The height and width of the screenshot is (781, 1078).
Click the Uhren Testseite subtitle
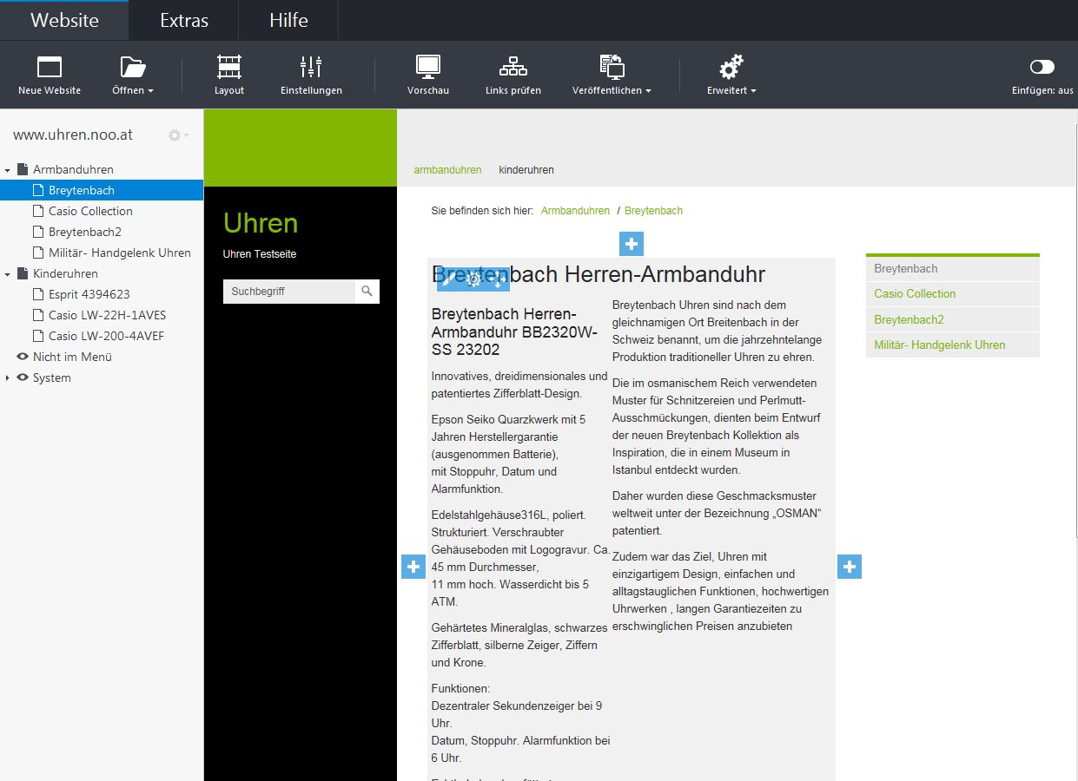tap(260, 254)
